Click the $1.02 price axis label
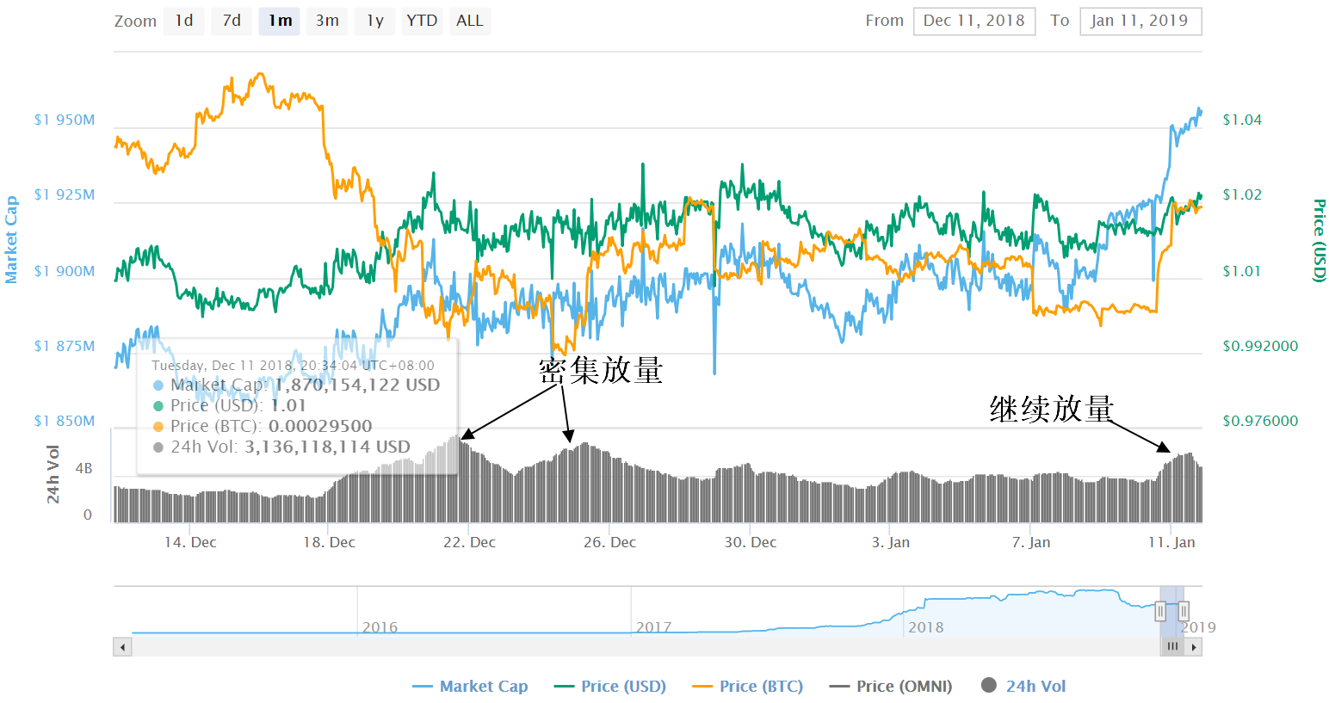 [1242, 194]
